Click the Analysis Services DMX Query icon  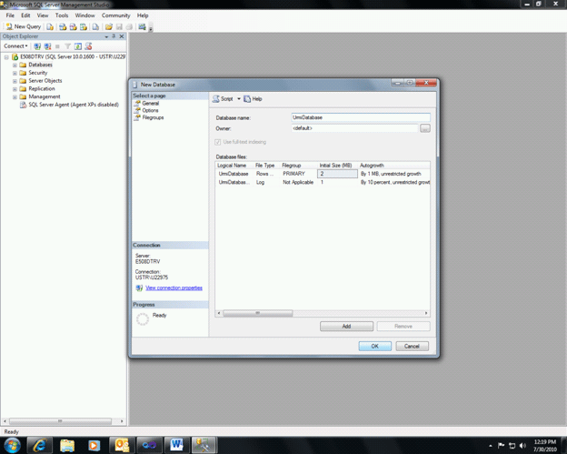tap(73, 26)
